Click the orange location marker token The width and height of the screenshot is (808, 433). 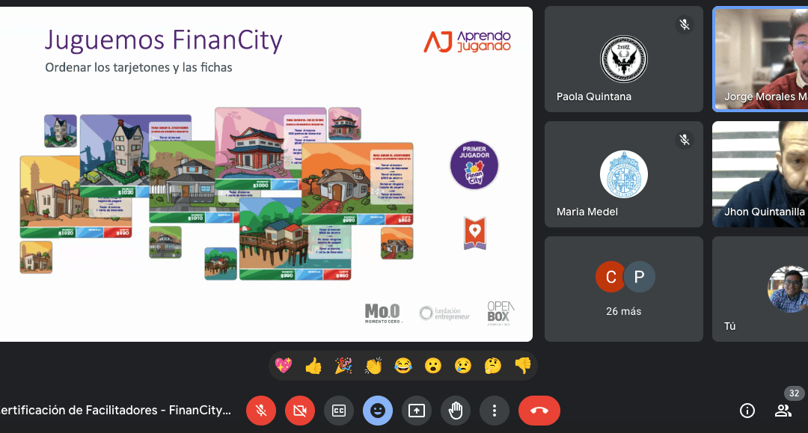pos(474,233)
